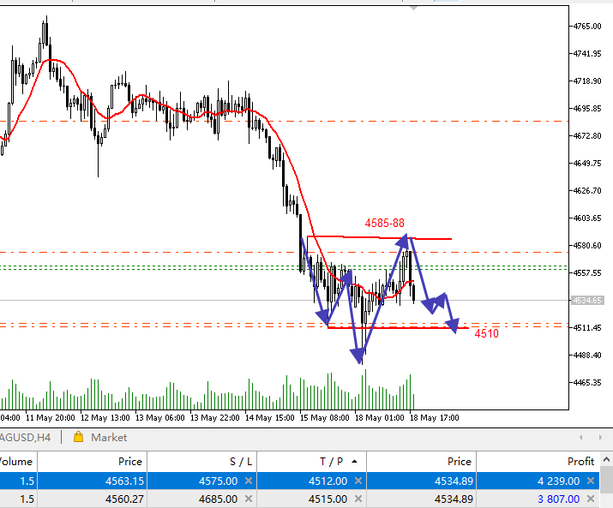Remove stop loss 4685.00 with its X
This screenshot has width=613, height=508.
[x=249, y=499]
